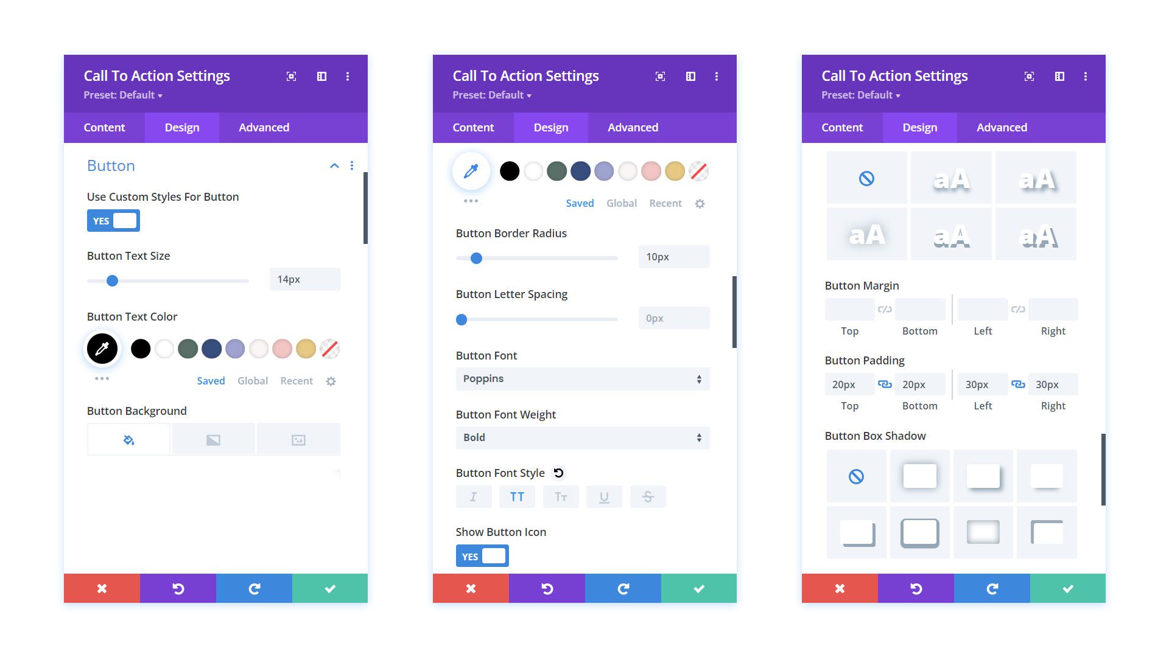Click the custom color picker eyedropper icon

click(102, 348)
